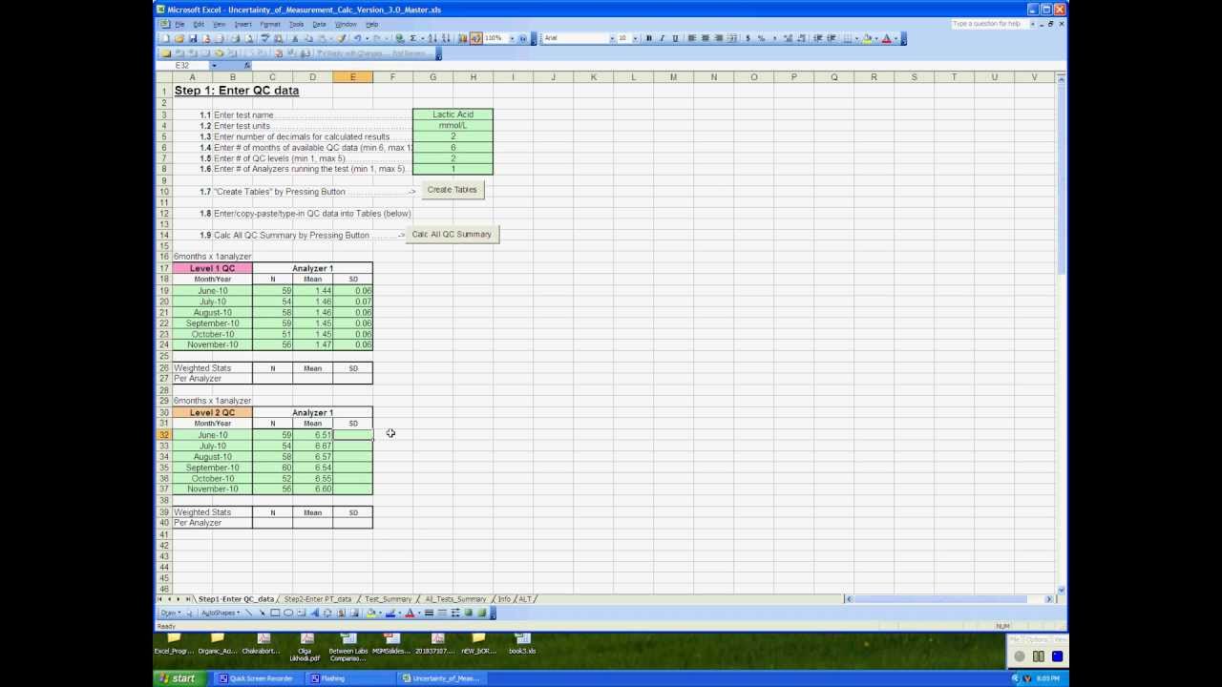
Task: Open the AutoShapes dropdown menu
Action: 220,613
